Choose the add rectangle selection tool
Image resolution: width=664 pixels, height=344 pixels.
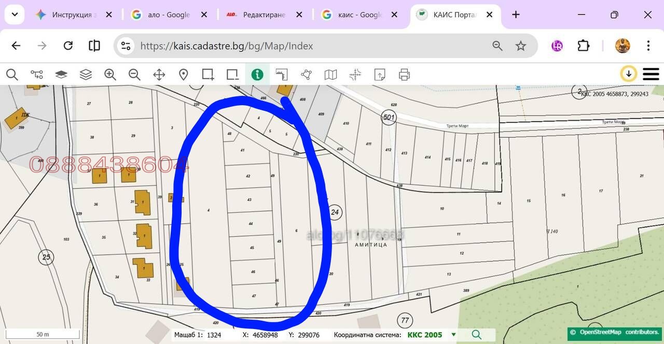[x=208, y=75]
